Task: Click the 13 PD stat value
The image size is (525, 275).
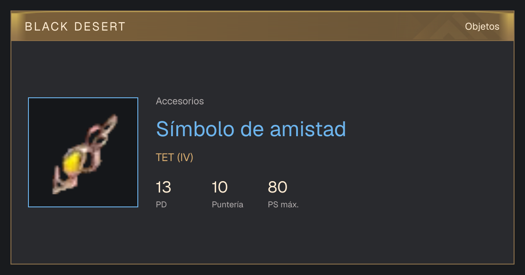Action: (x=163, y=187)
